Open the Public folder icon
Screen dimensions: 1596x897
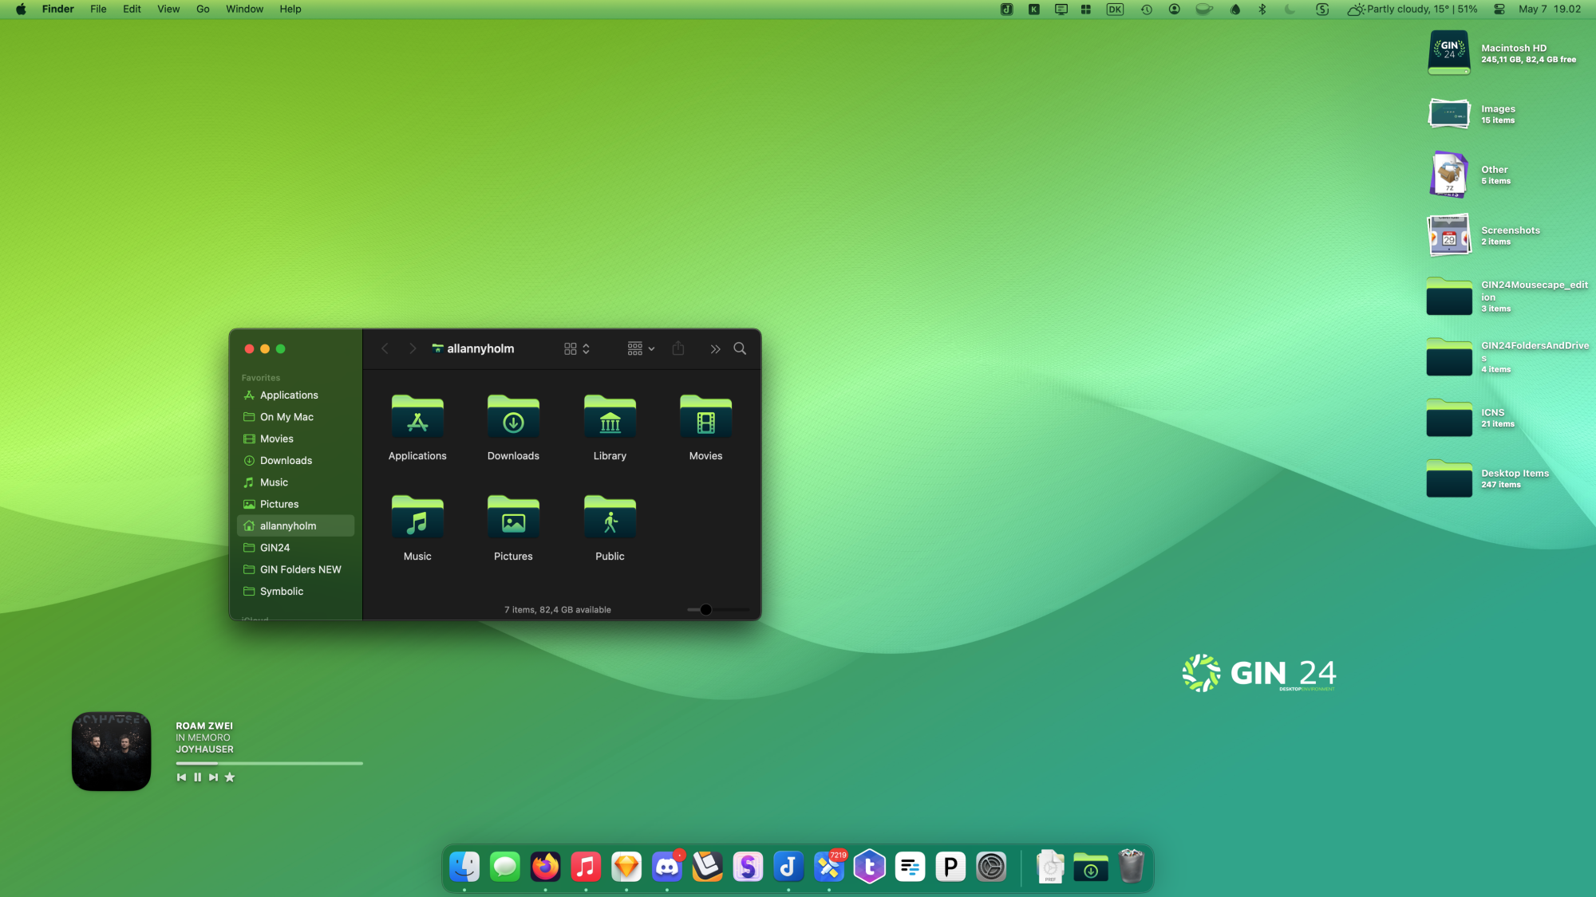click(x=610, y=517)
